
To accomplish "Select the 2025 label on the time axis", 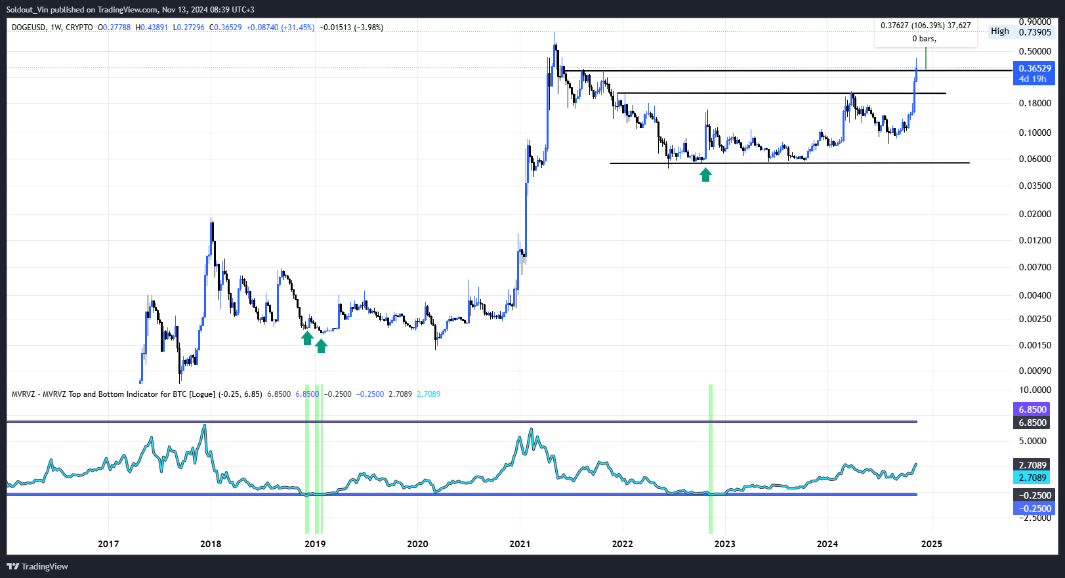I will pyautogui.click(x=931, y=544).
